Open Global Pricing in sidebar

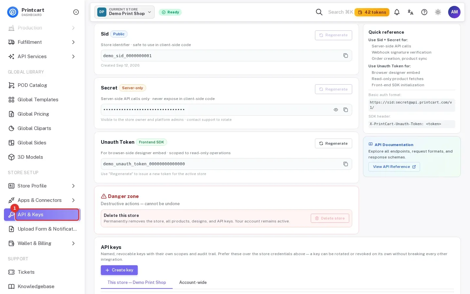click(x=42, y=114)
